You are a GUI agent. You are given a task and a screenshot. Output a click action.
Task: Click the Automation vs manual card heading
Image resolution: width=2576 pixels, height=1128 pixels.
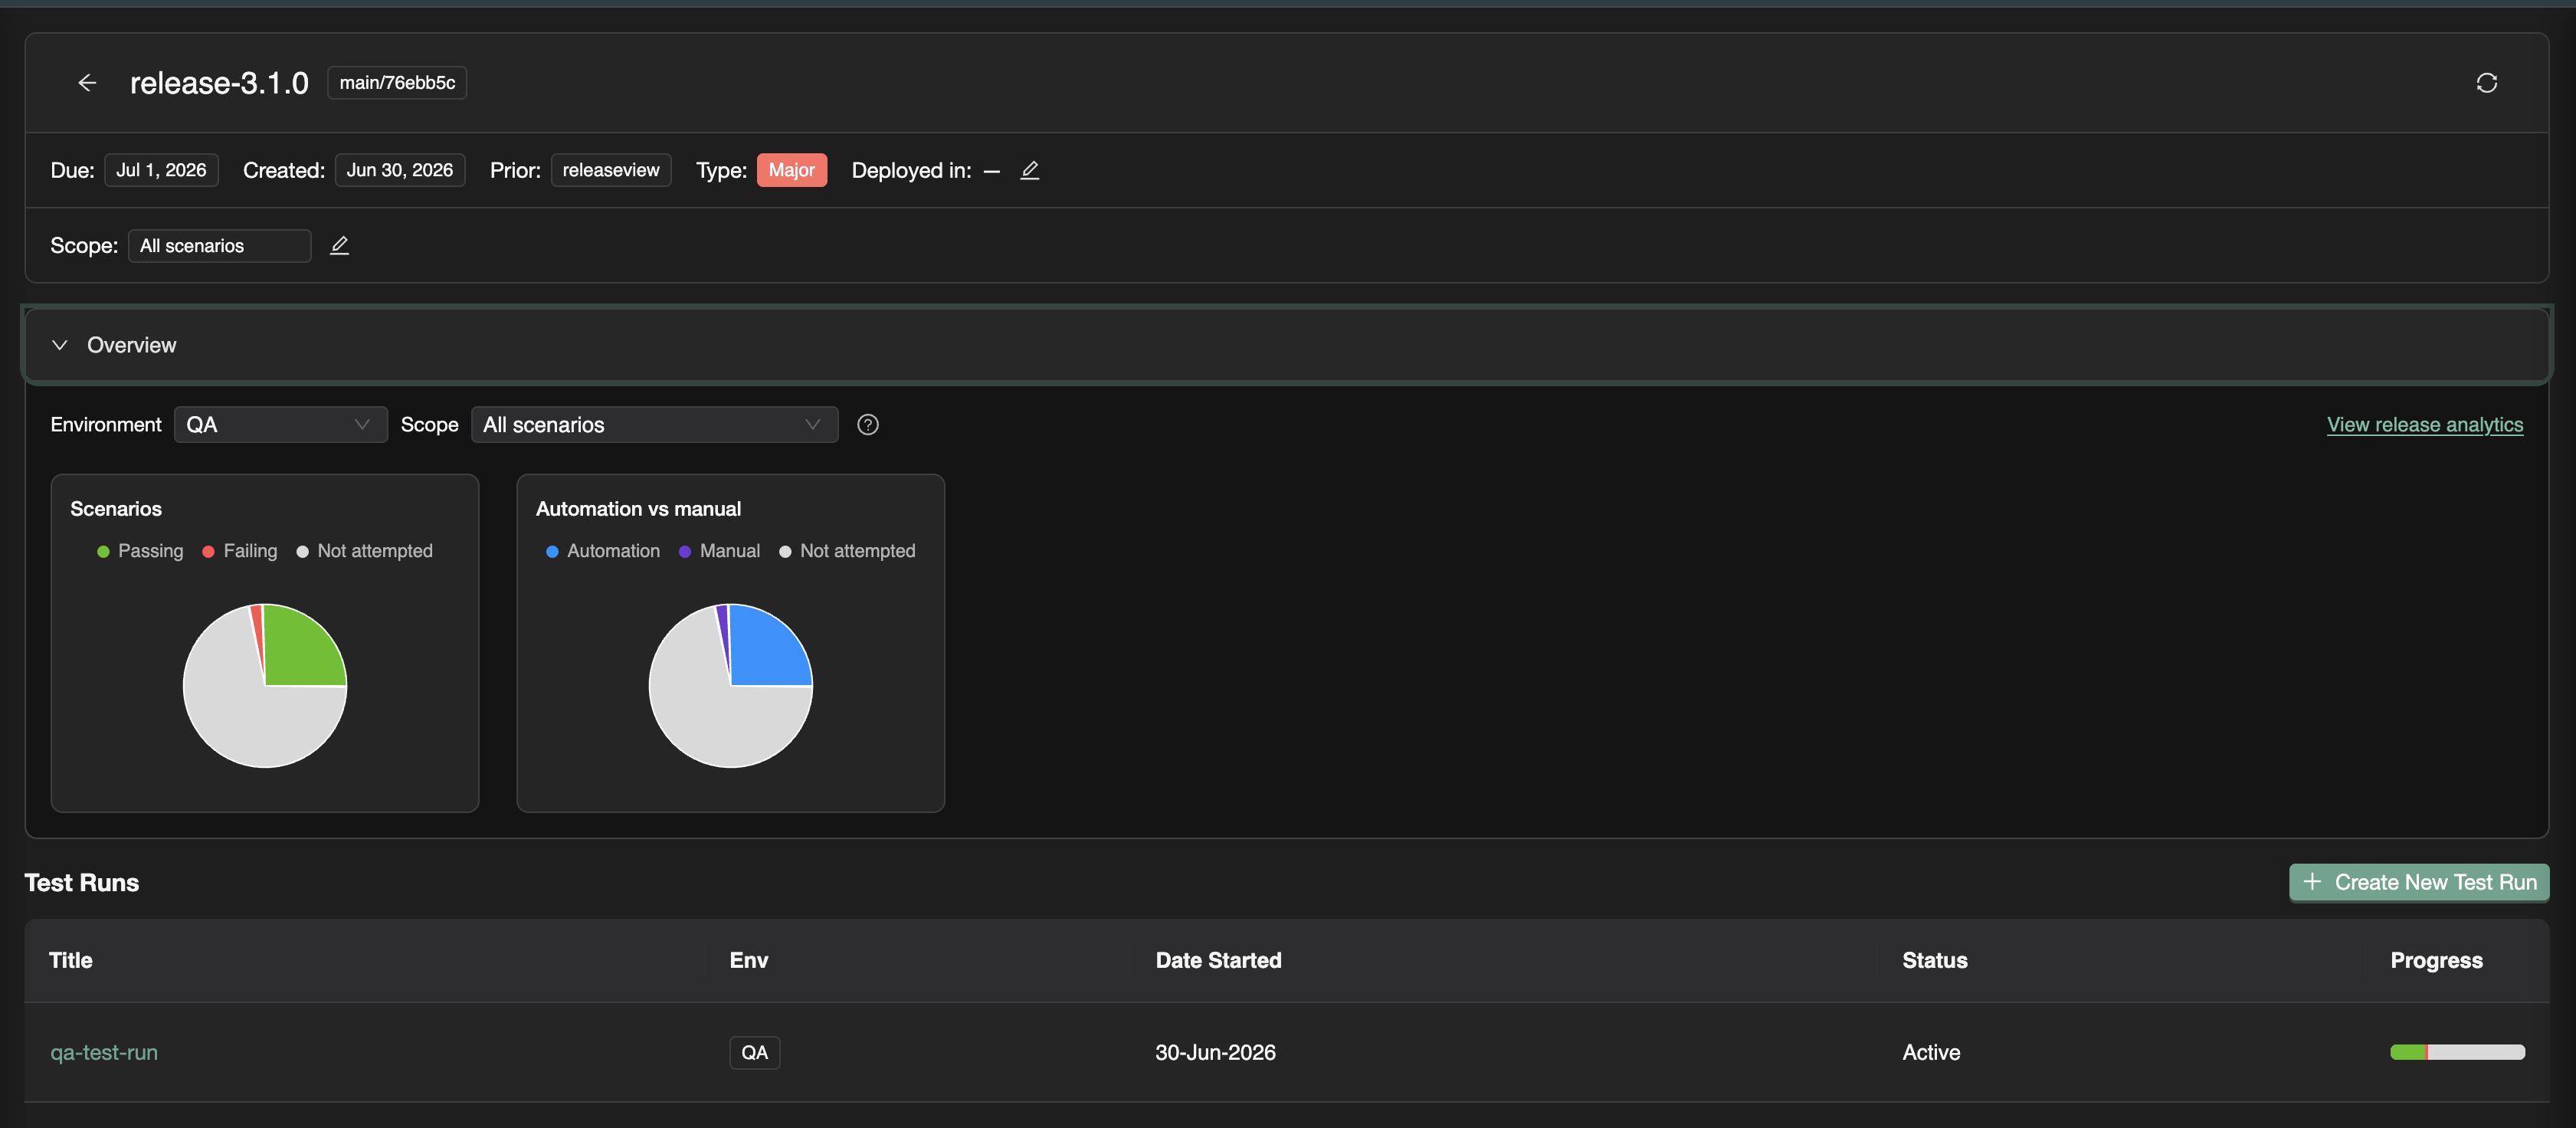[x=638, y=509]
